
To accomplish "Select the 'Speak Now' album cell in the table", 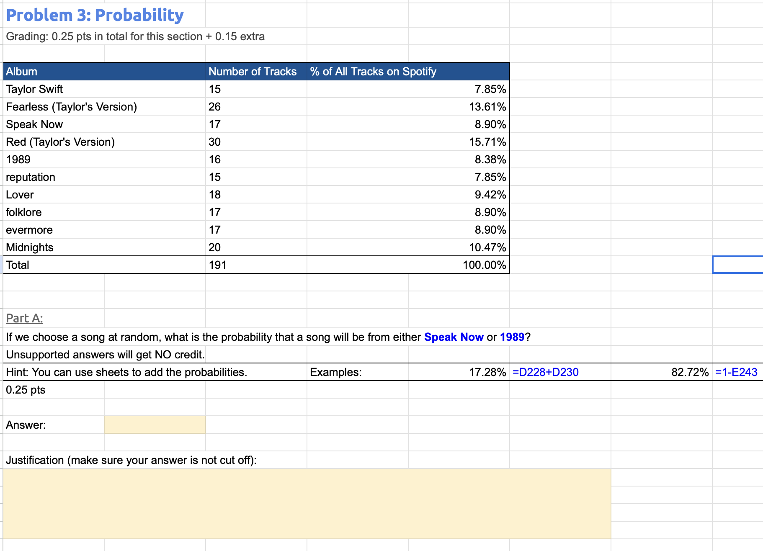I will (104, 124).
